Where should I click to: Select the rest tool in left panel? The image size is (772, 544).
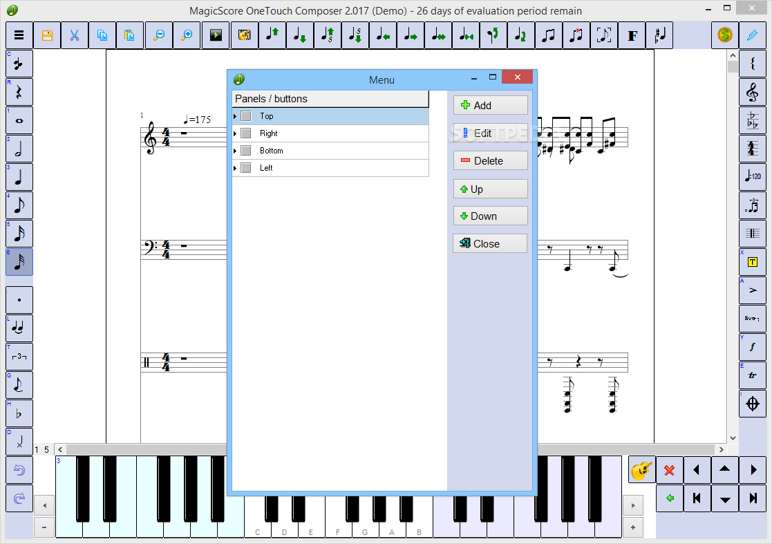19,92
